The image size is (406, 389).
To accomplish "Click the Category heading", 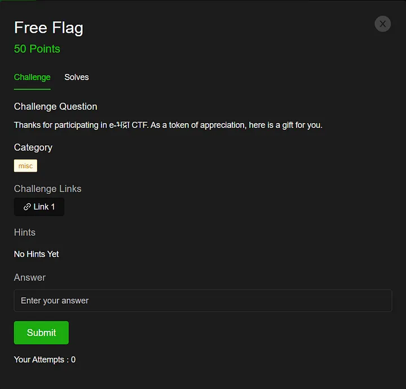I will pyautogui.click(x=33, y=147).
